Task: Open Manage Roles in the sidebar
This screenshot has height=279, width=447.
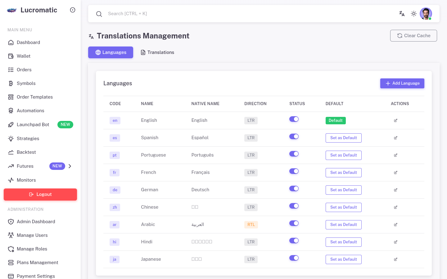Action: pyautogui.click(x=32, y=249)
